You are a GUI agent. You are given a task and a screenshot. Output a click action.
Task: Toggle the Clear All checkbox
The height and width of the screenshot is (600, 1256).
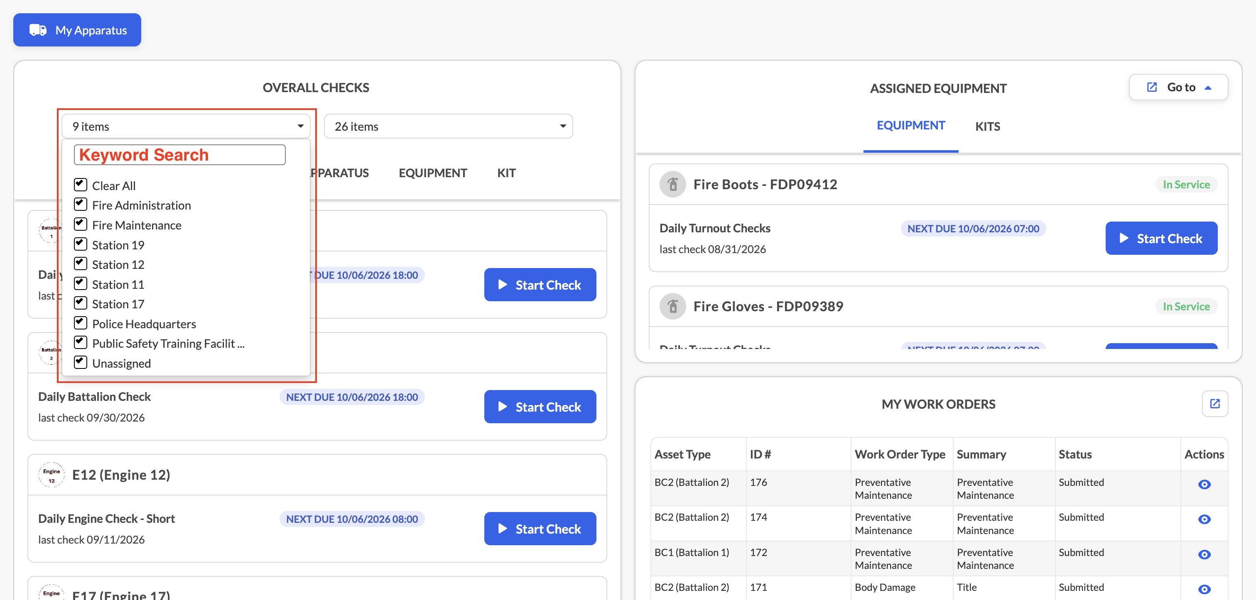[x=81, y=185]
